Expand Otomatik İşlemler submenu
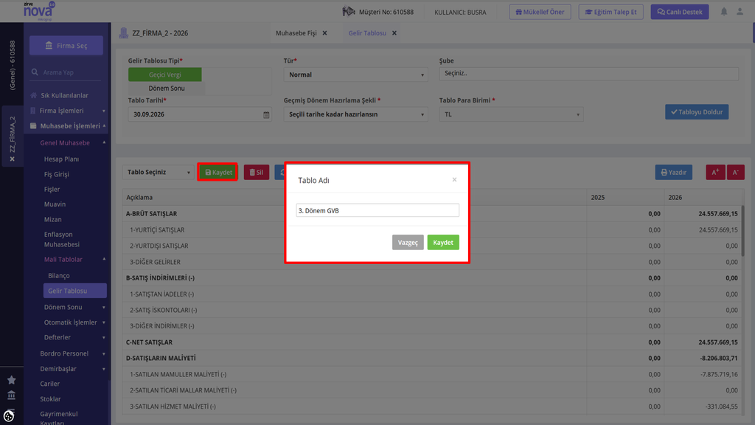 tap(74, 322)
